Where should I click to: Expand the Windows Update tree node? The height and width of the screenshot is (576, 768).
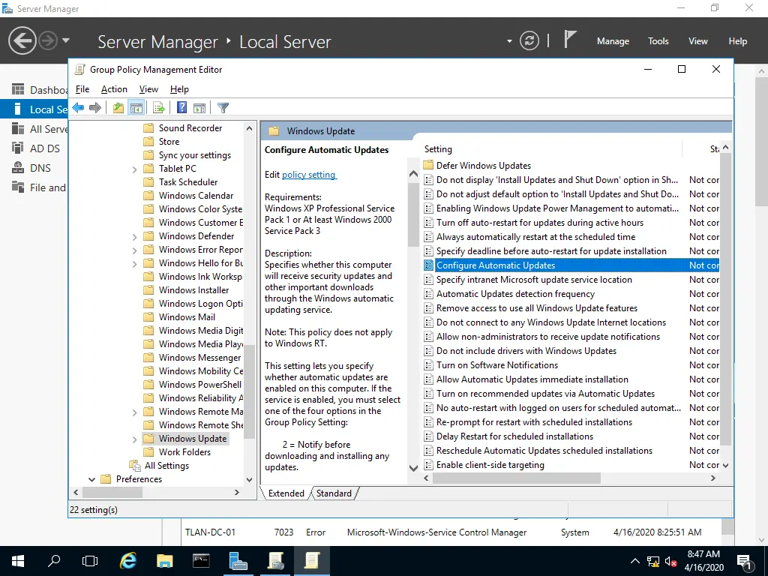[135, 439]
